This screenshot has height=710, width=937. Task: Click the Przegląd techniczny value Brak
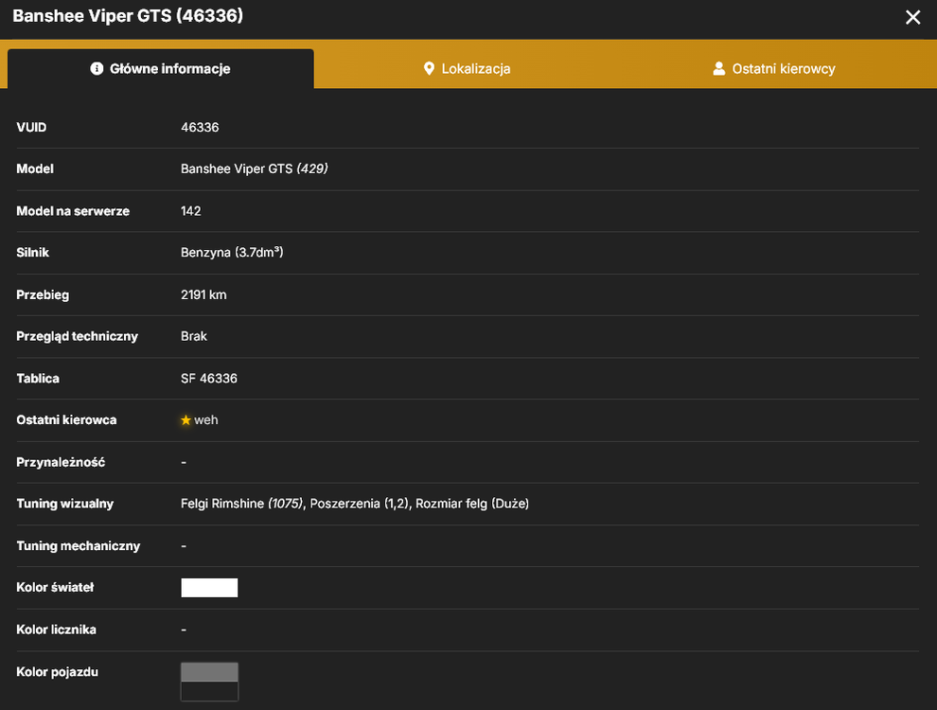[x=194, y=336]
